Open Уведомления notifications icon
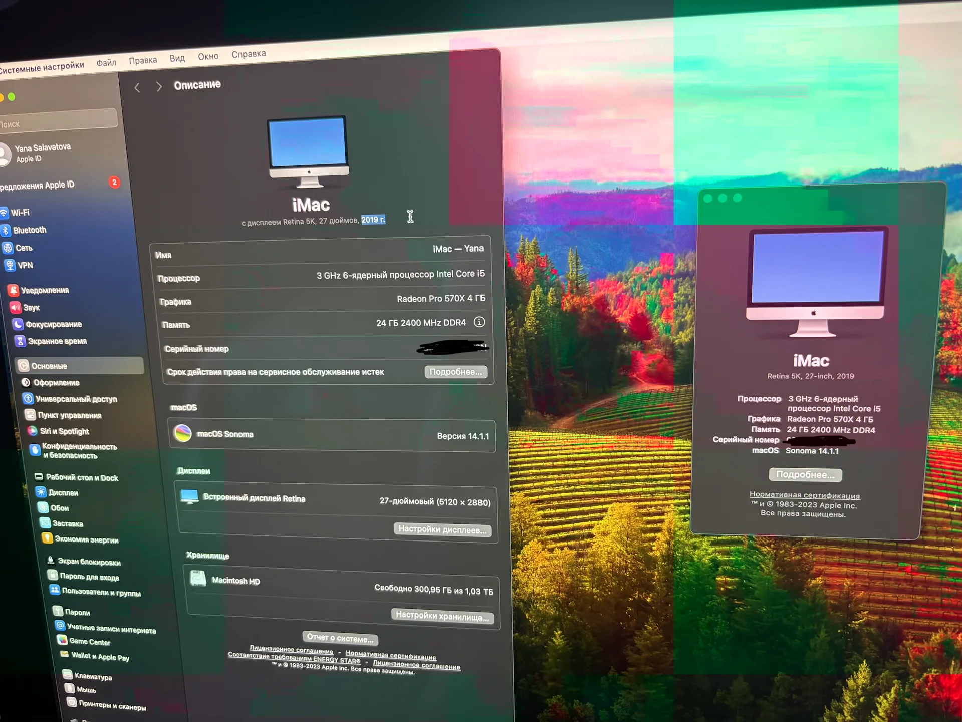 pos(14,290)
